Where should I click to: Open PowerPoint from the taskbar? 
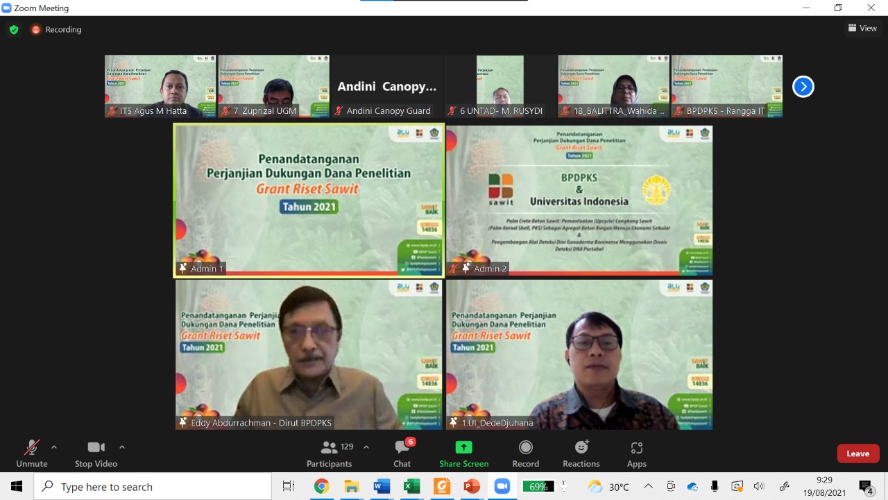472,487
